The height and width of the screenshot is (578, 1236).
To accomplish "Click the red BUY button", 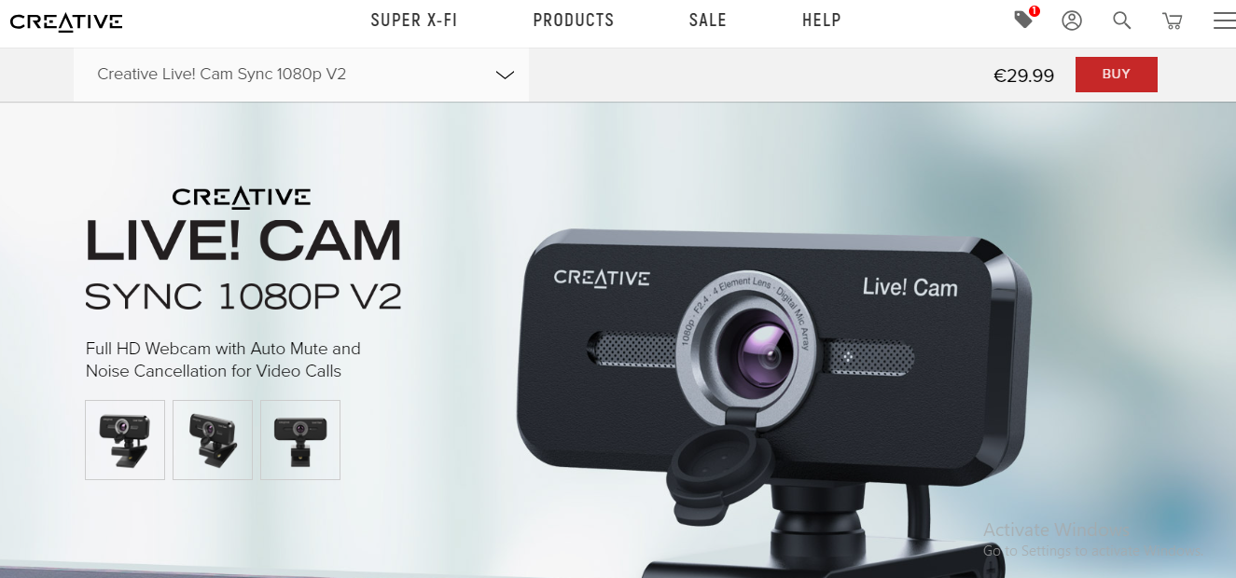I will (x=1117, y=75).
